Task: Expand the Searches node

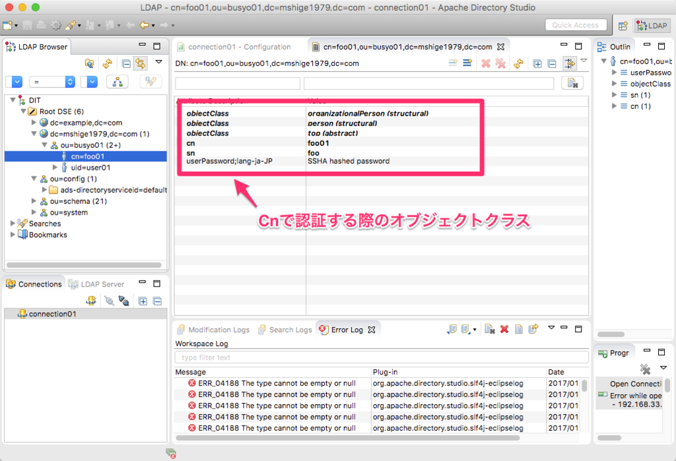Action: (x=13, y=223)
